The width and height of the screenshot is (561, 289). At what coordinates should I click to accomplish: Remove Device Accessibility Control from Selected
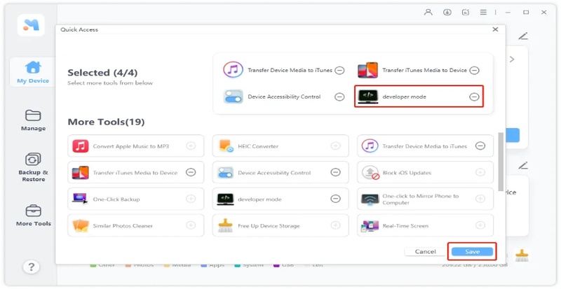[339, 97]
